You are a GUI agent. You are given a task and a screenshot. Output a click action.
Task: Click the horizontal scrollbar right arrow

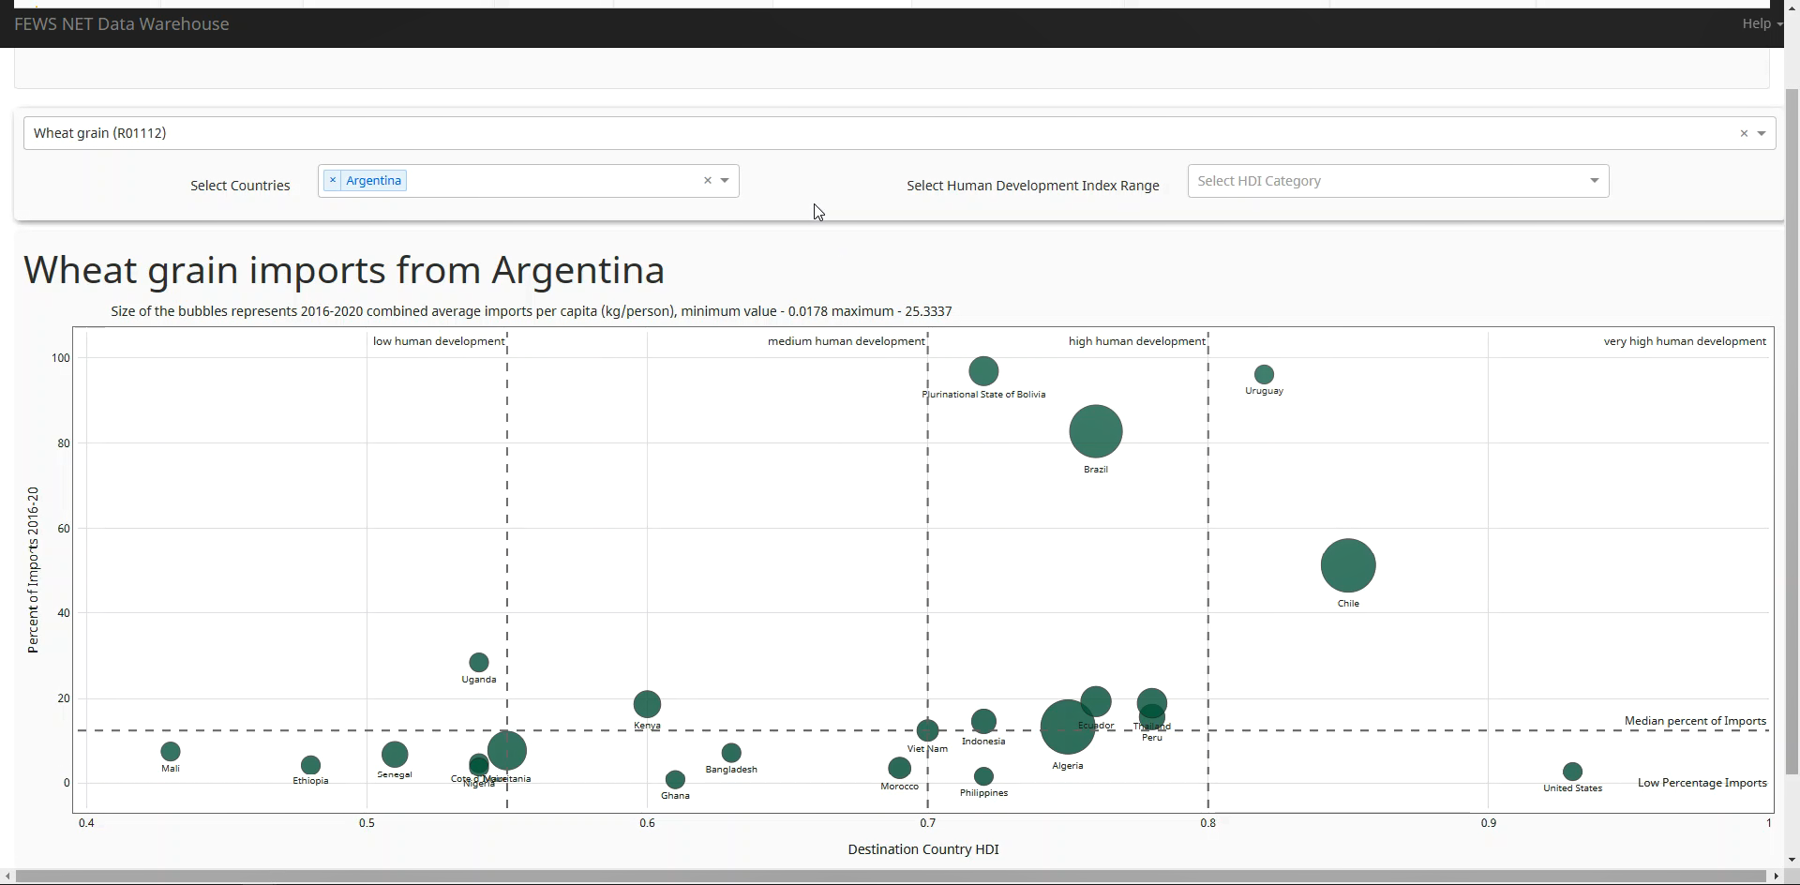[1776, 877]
